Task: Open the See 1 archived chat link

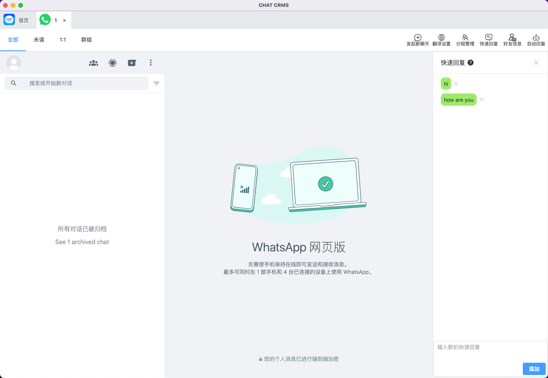Action: tap(82, 242)
